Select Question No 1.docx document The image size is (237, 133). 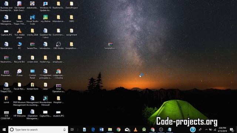(46, 33)
